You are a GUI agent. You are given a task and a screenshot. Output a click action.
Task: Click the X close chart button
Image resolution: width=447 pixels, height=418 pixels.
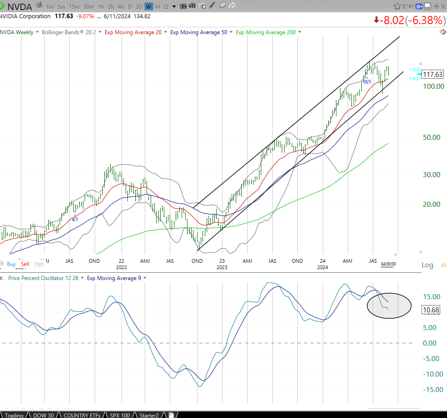click(x=443, y=6)
